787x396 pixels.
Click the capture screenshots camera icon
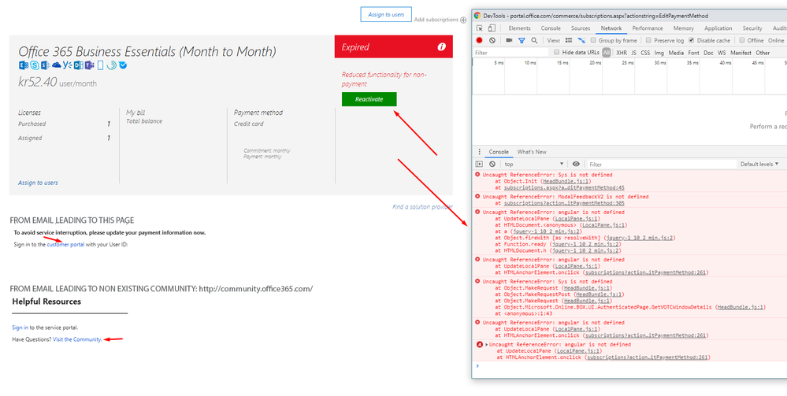pyautogui.click(x=509, y=40)
